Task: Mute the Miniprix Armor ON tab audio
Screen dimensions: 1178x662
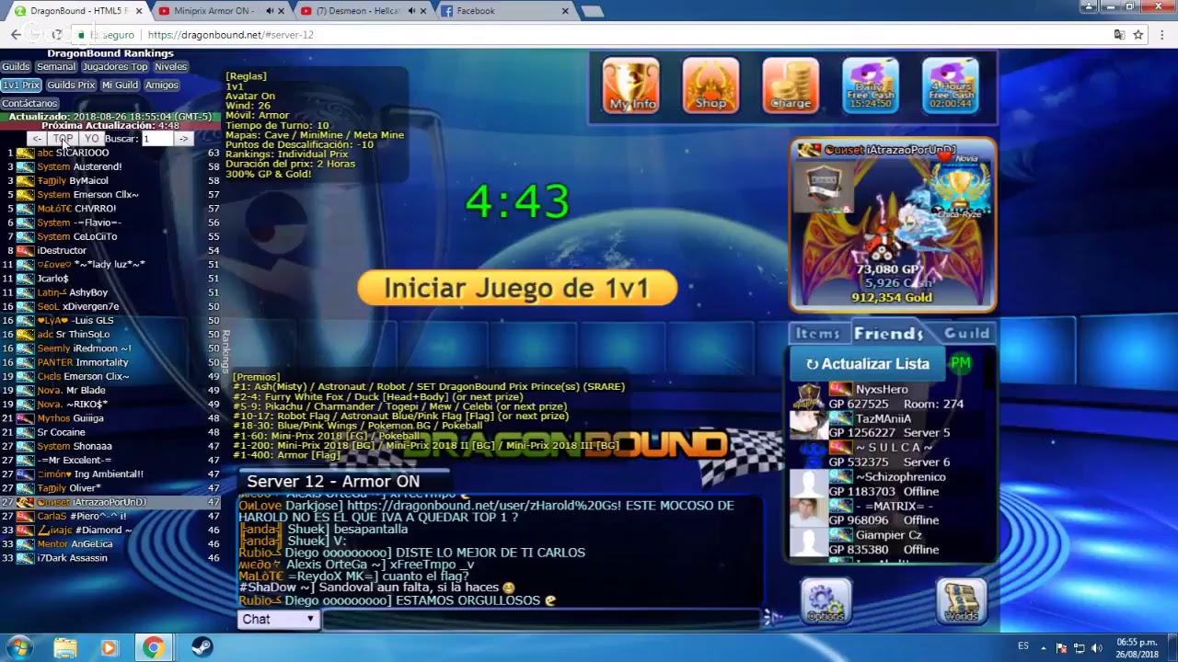Action: tap(270, 11)
